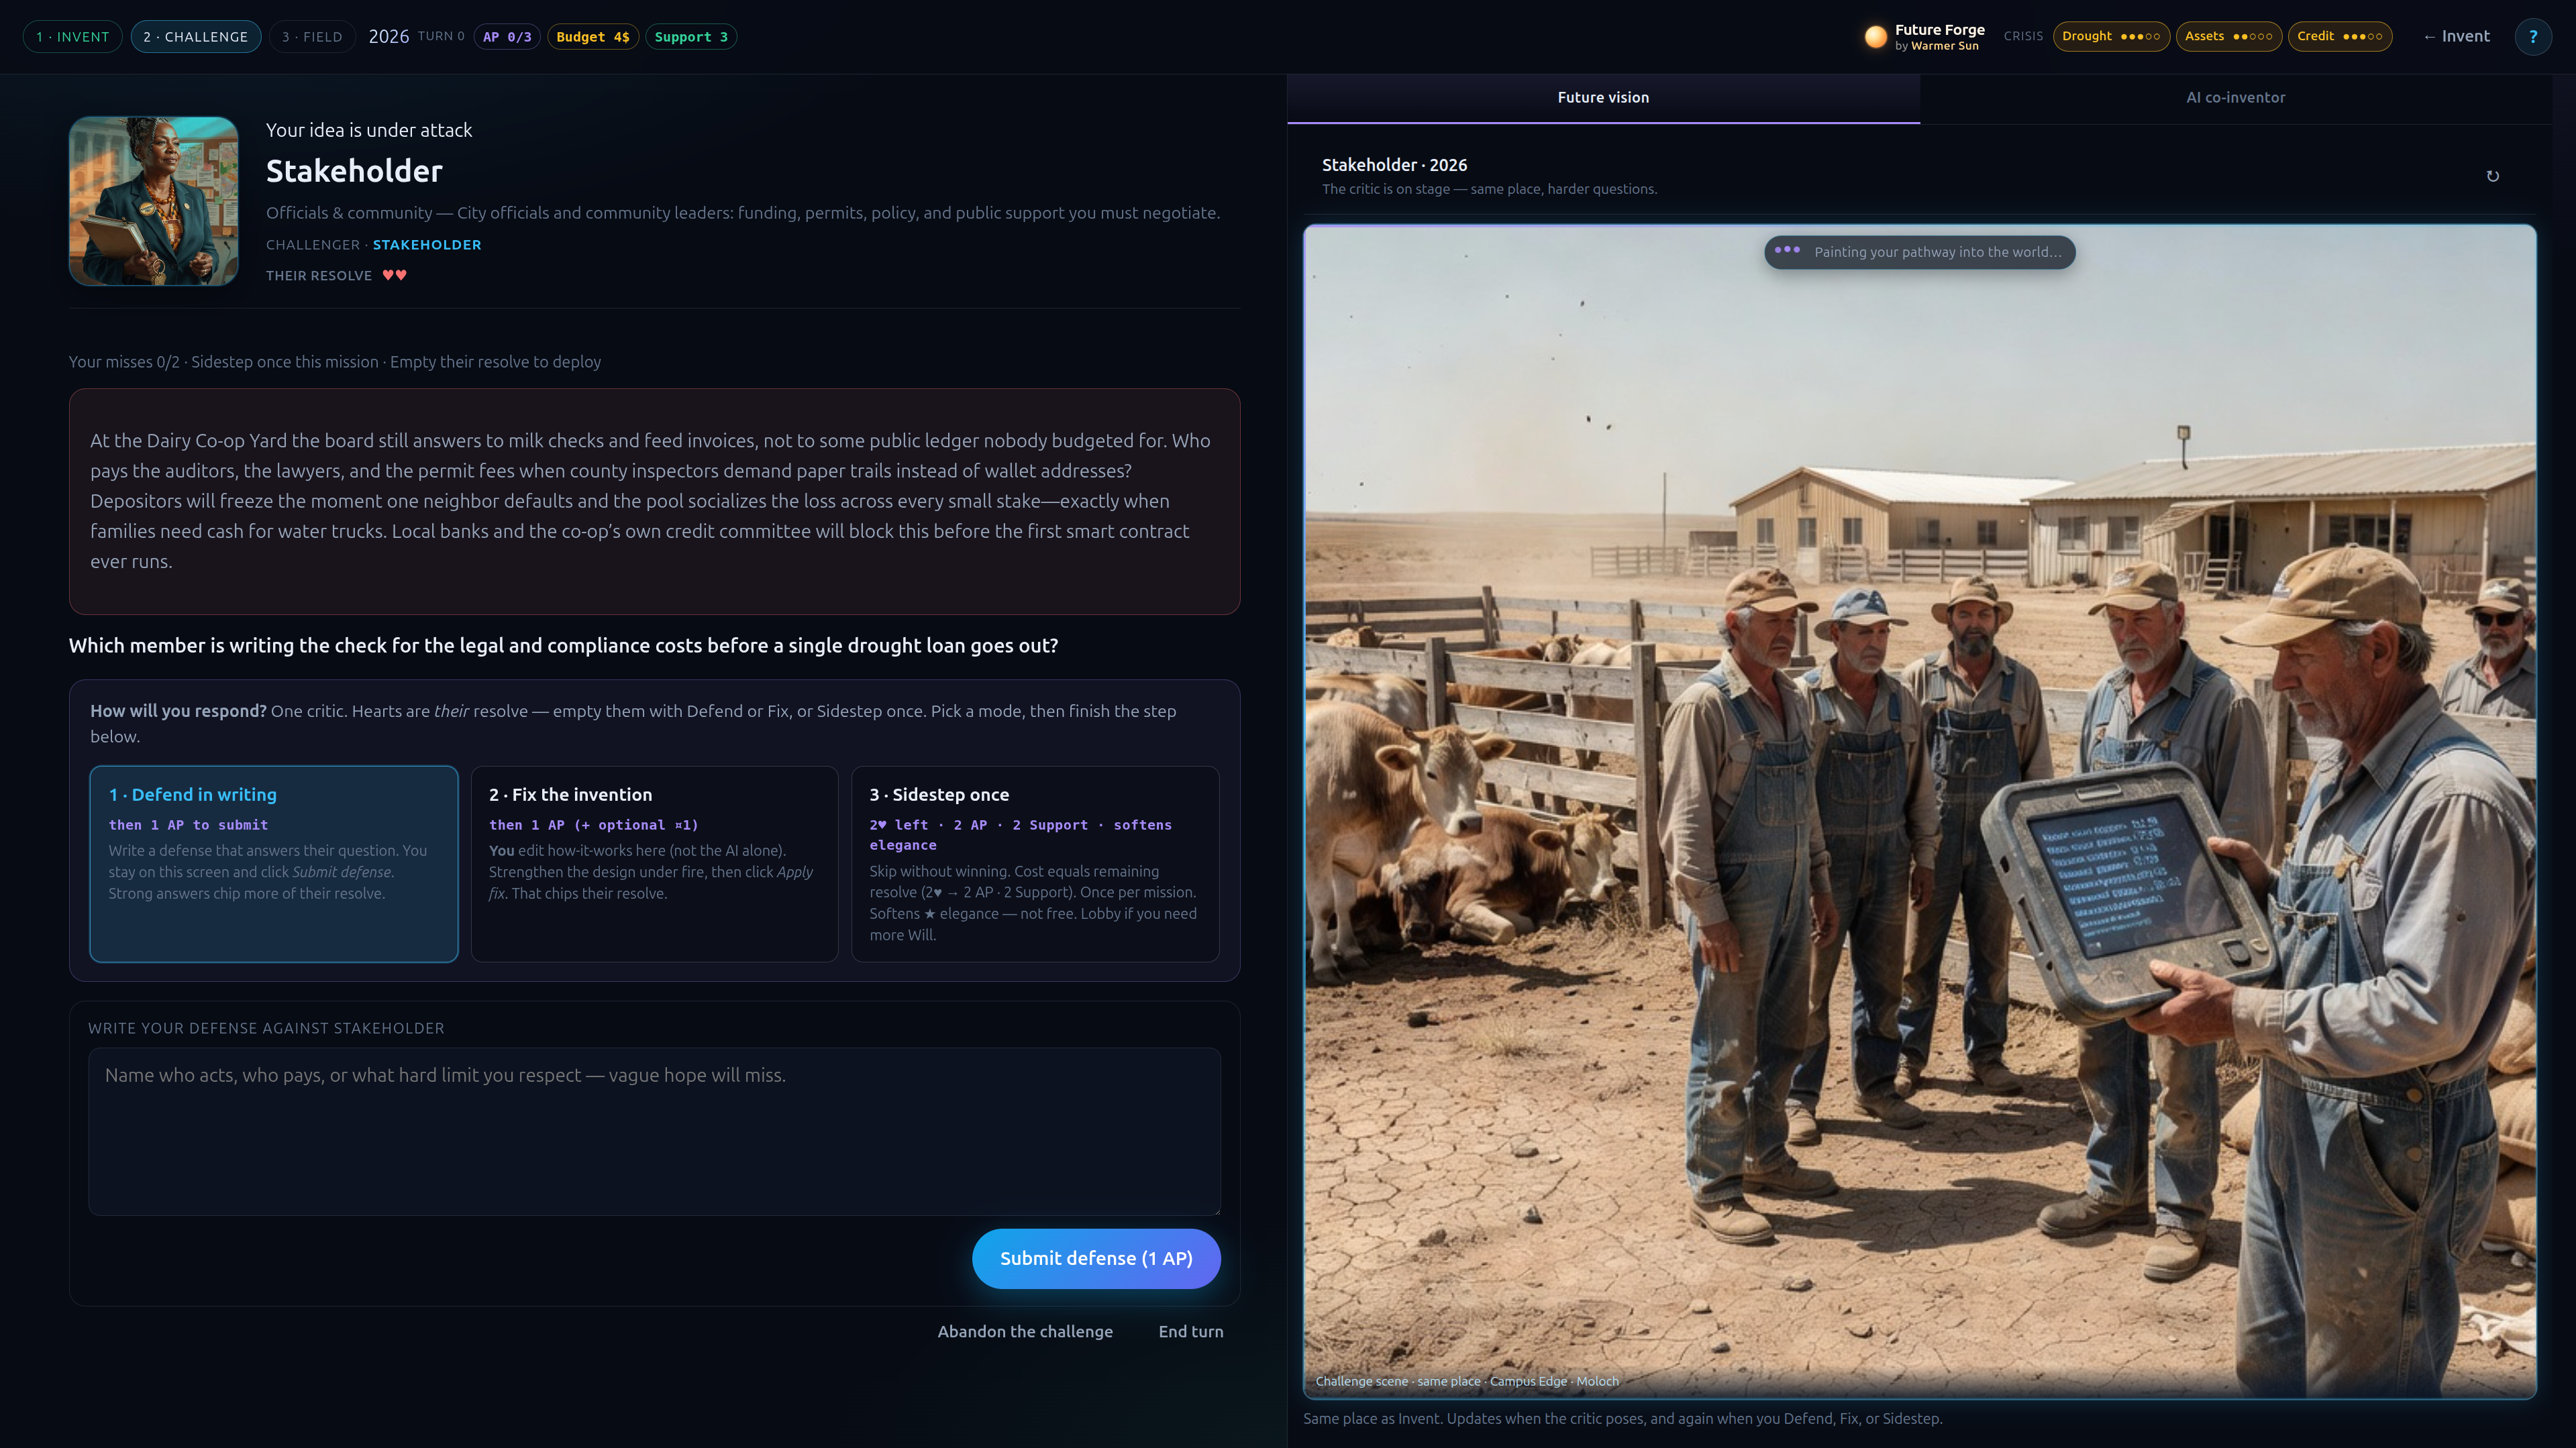Click the blue STAKEHOLDER challenger label
The width and height of the screenshot is (2576, 1448).
pos(427,245)
